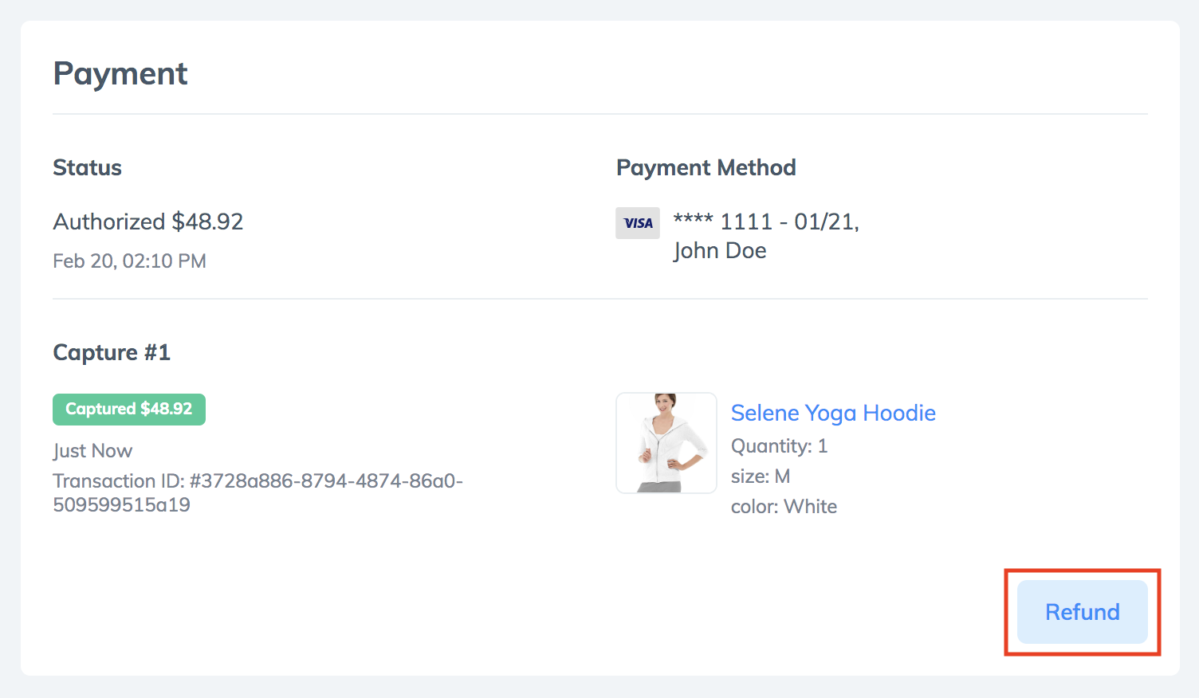Image resolution: width=1199 pixels, height=698 pixels.
Task: Click the hoodie product thumbnail
Action: pyautogui.click(x=666, y=443)
